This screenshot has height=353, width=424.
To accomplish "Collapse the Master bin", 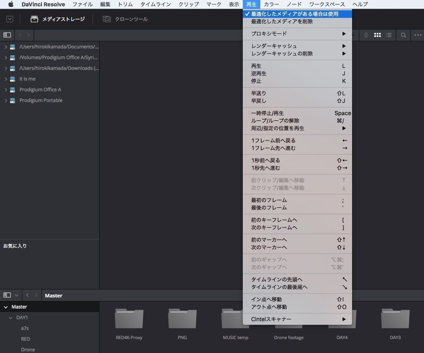I will [x=6, y=307].
